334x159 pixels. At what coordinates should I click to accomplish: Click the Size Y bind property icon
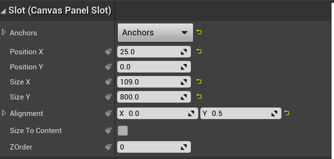[108, 97]
